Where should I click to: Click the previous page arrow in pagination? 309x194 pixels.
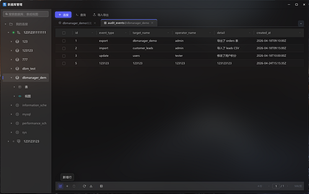coord(269,186)
